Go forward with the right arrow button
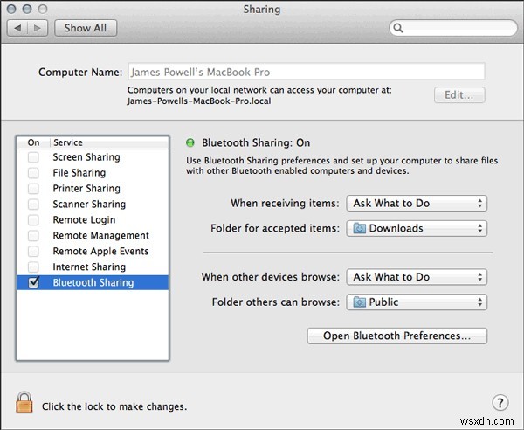Image resolution: width=524 pixels, height=430 pixels. tap(38, 28)
